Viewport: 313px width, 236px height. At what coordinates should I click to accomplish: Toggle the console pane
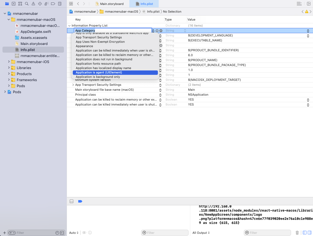pyautogui.click(x=310, y=233)
